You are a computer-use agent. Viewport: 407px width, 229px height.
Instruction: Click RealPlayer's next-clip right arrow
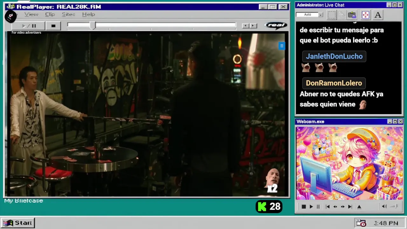(x=253, y=25)
